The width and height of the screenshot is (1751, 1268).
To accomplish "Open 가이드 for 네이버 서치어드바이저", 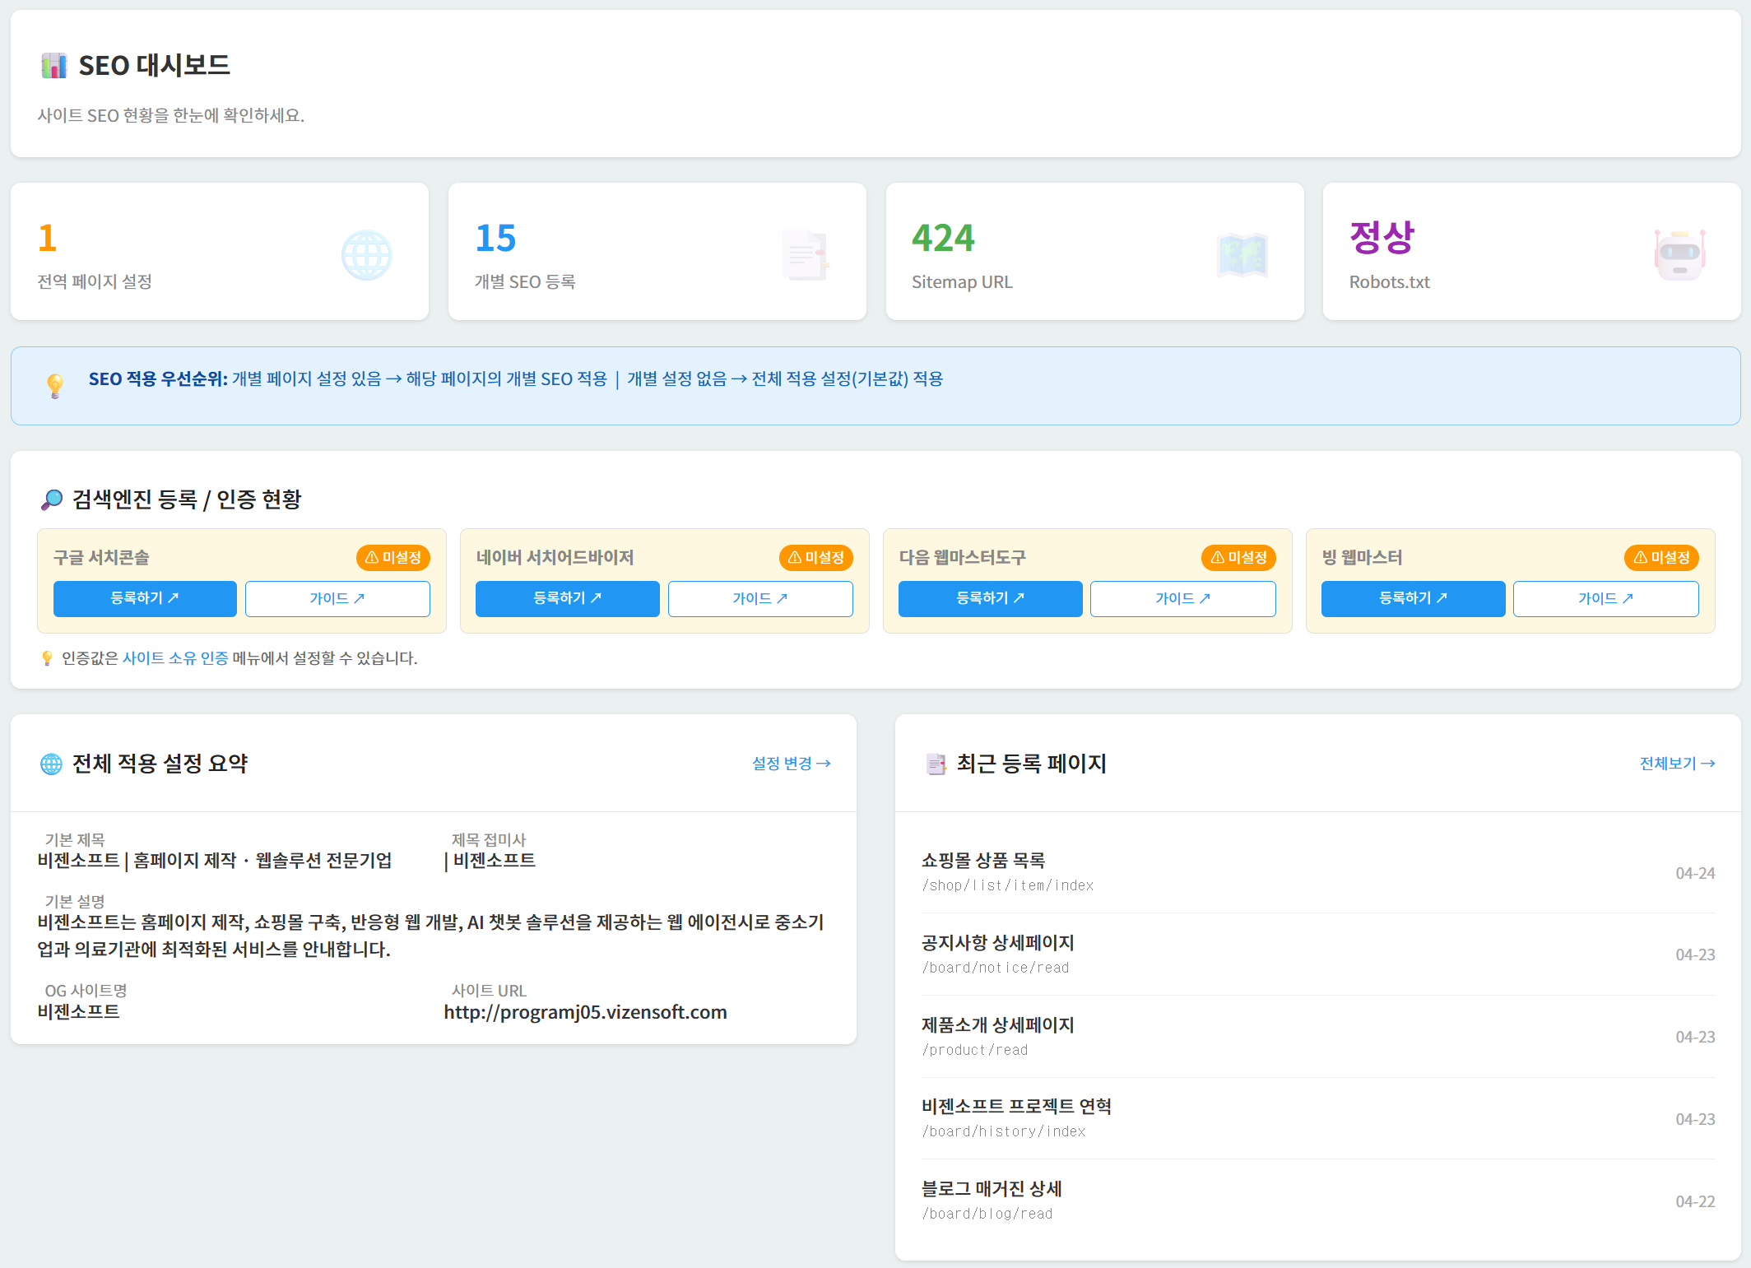I will coord(759,599).
